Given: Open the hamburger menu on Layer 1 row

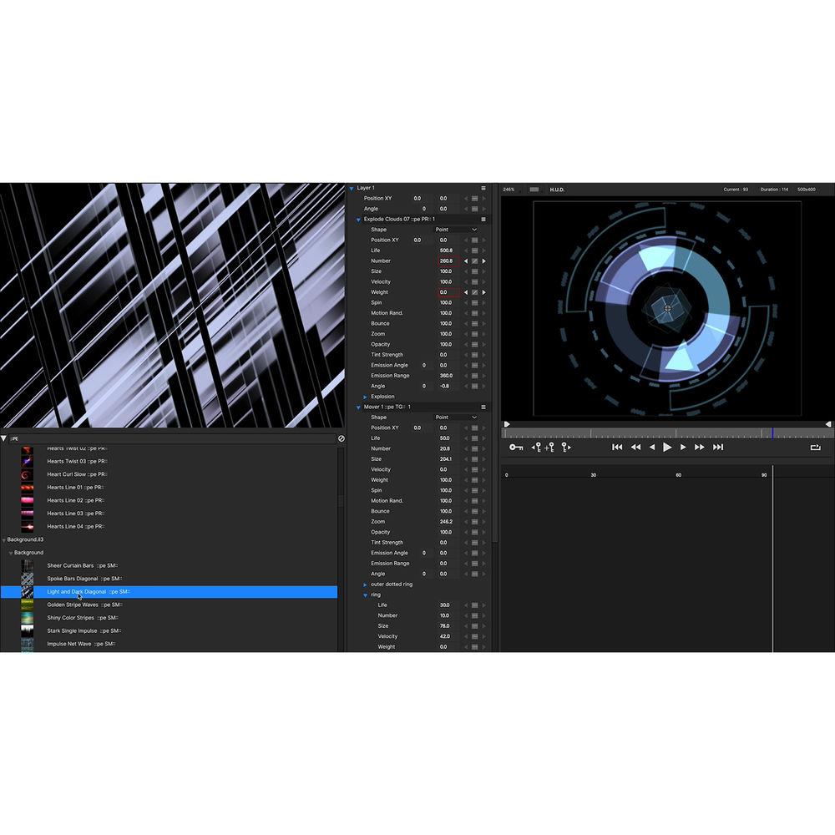Looking at the screenshot, I should click(x=483, y=187).
